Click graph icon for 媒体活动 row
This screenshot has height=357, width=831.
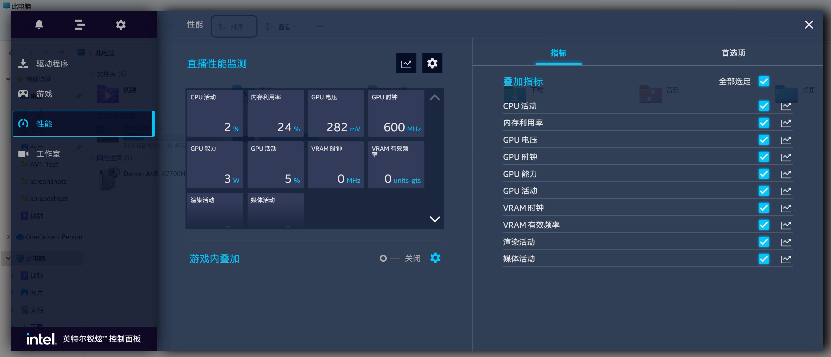pyautogui.click(x=786, y=259)
